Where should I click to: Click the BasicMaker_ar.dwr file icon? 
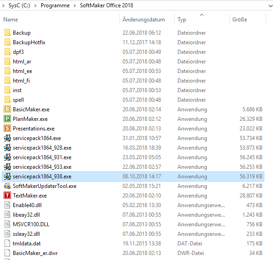pyautogui.click(x=7, y=253)
